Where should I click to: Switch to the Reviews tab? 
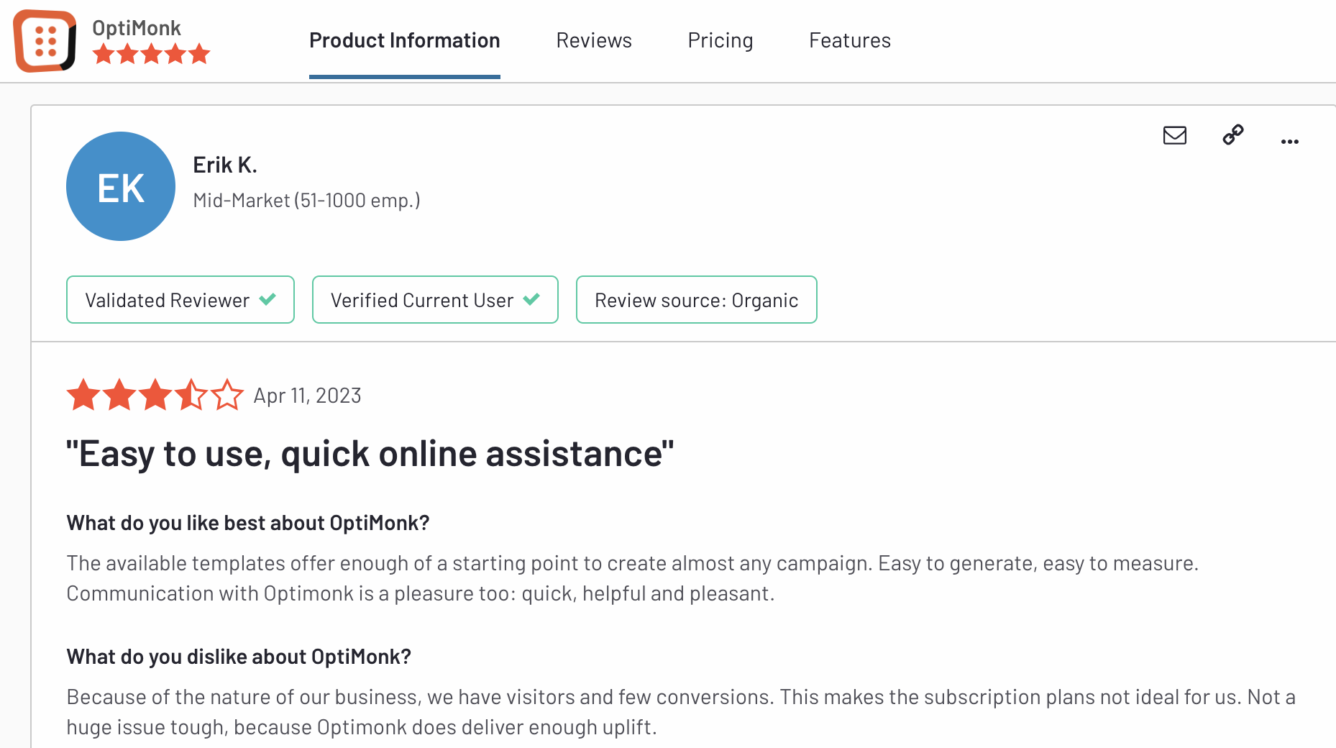tap(594, 40)
